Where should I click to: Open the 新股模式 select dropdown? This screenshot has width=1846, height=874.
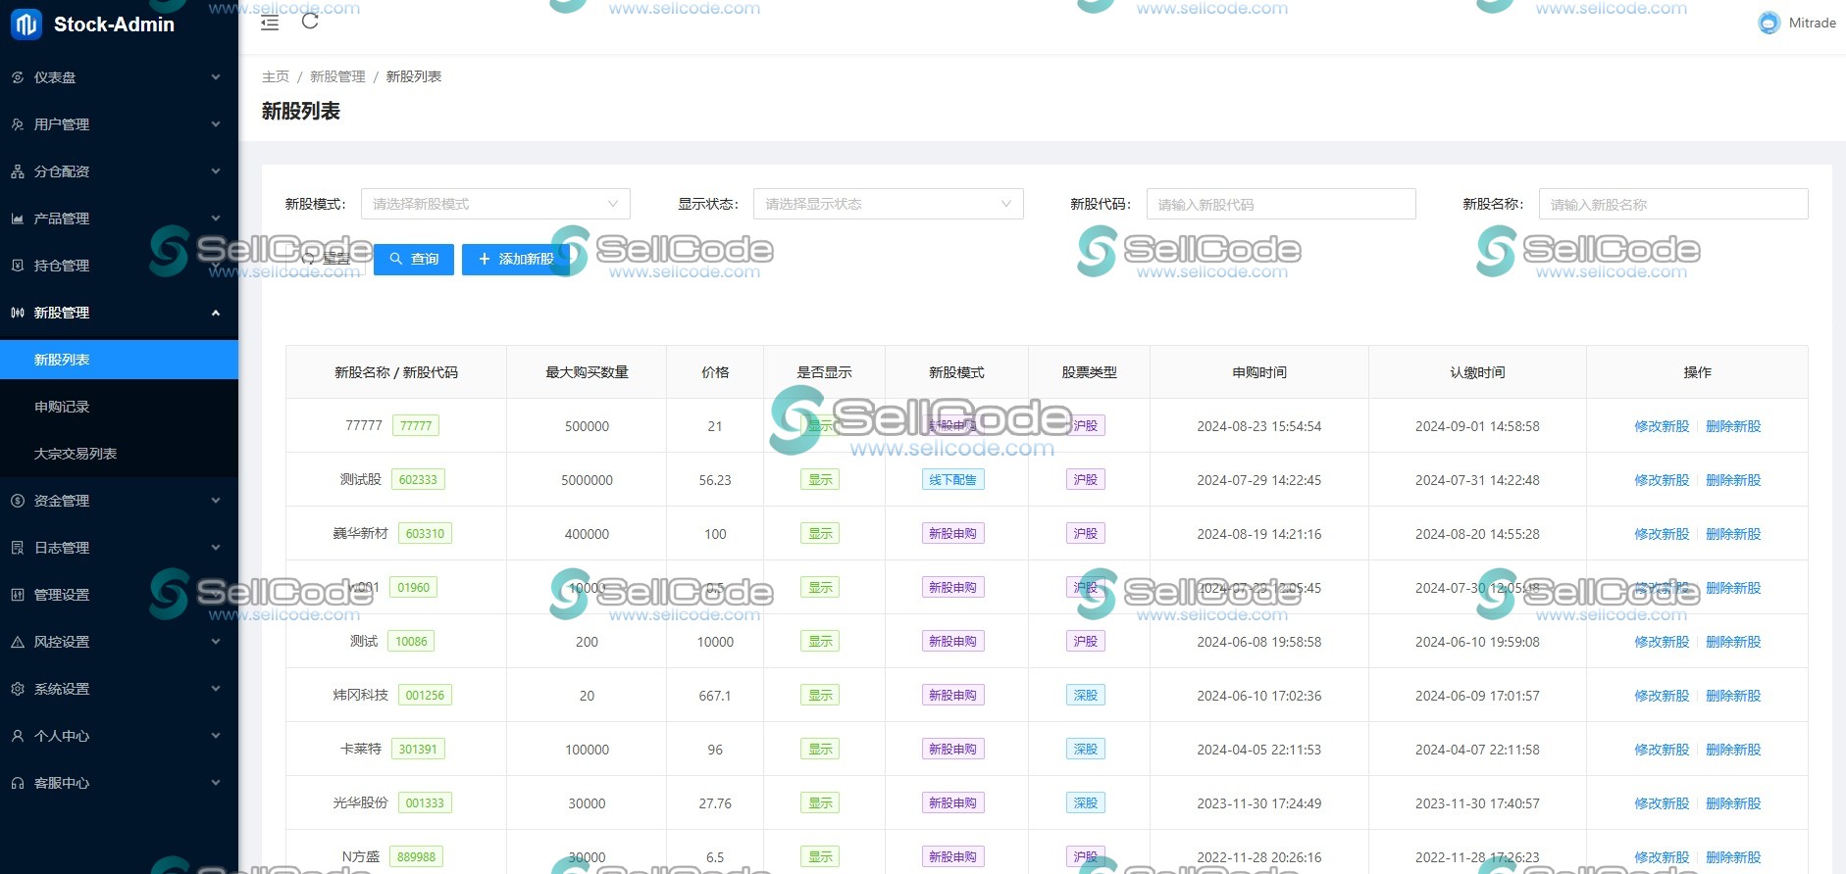coord(495,204)
